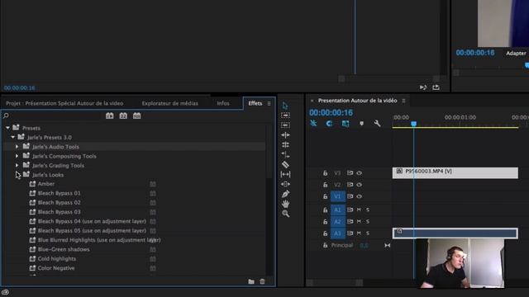Toggle sync lock on V3 track

pyautogui.click(x=350, y=173)
